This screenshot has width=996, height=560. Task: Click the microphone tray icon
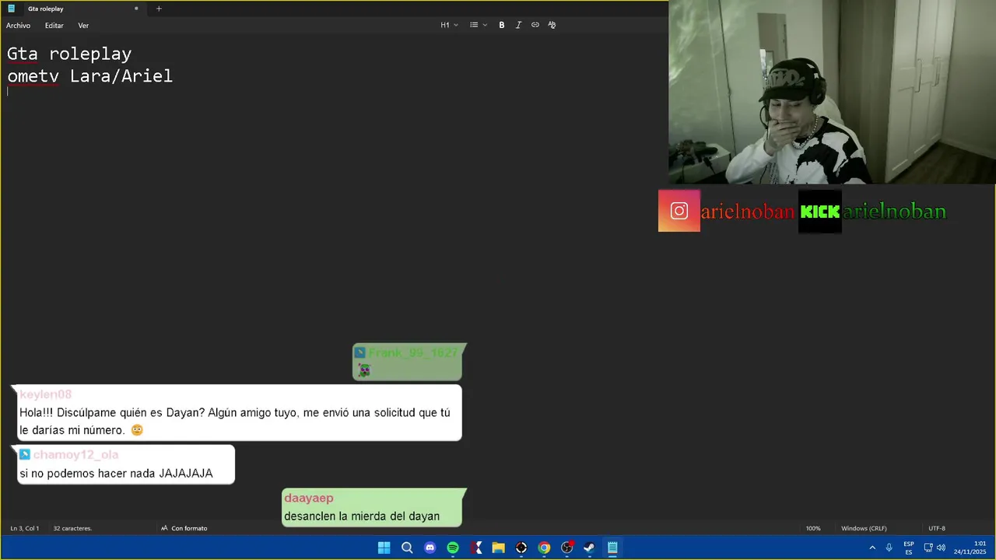click(889, 548)
